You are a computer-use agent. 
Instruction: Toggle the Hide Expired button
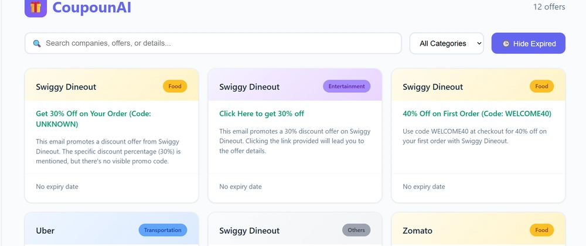(528, 43)
